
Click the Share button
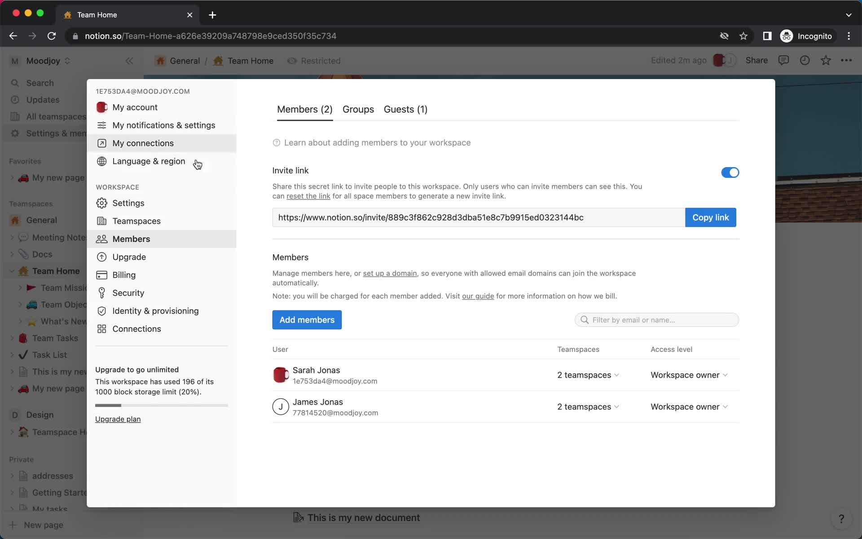click(x=756, y=60)
